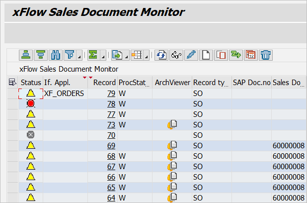The height and width of the screenshot is (203, 307).
Task: Open ArchViewer document icon for record 73
Action: tap(172, 124)
